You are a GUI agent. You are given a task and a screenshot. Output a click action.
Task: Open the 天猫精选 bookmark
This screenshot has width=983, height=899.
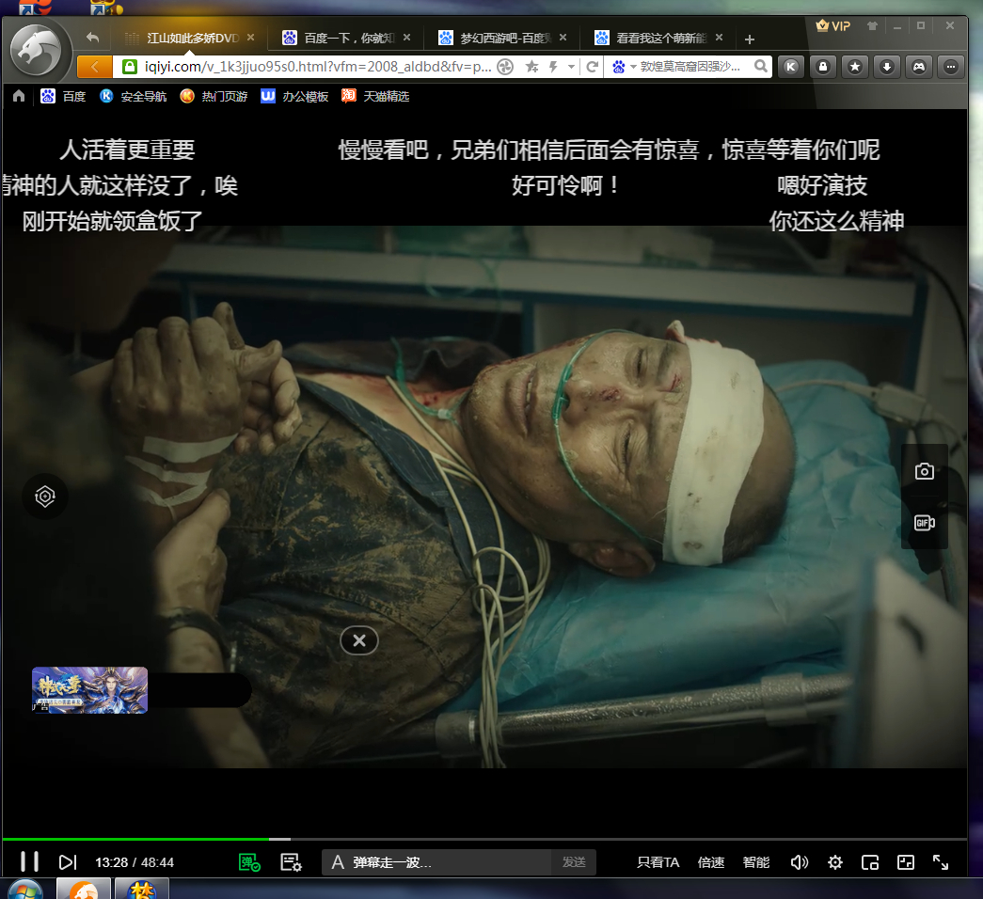[375, 96]
